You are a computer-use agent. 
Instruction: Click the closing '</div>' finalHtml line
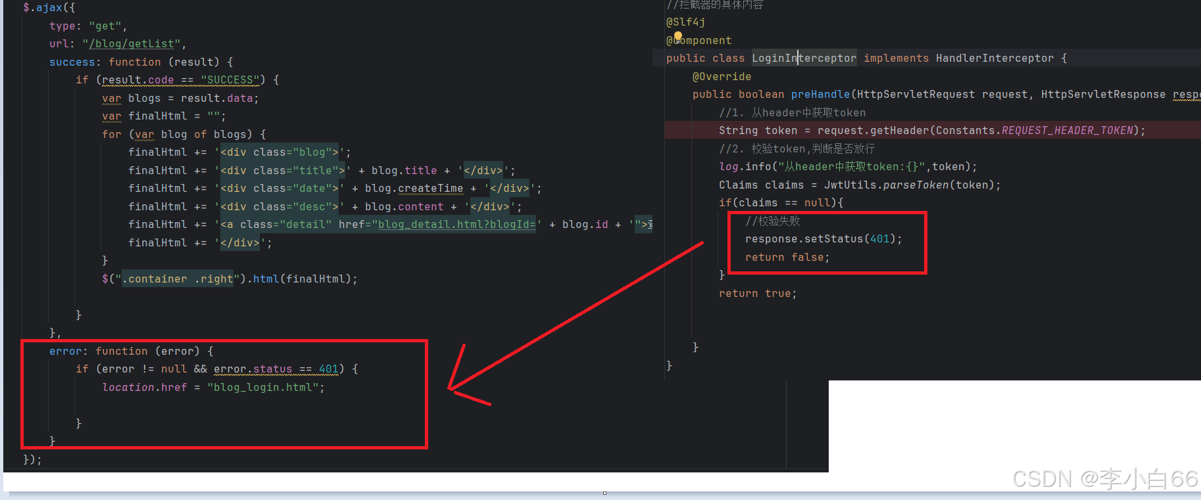coord(200,243)
